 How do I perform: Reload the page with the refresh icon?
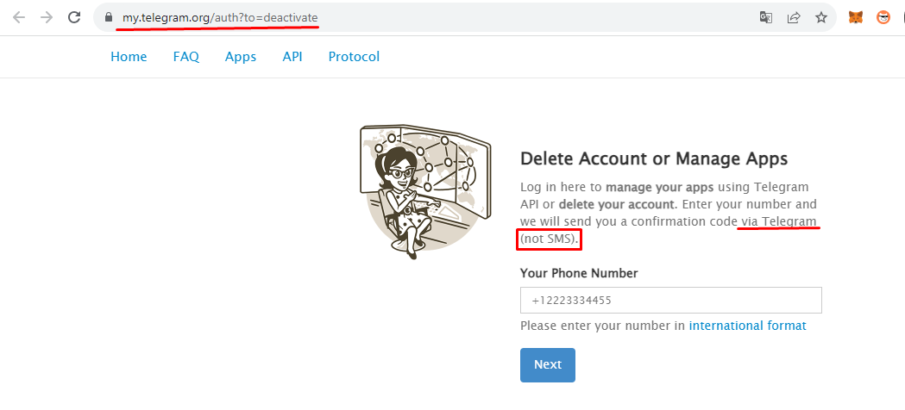point(74,17)
